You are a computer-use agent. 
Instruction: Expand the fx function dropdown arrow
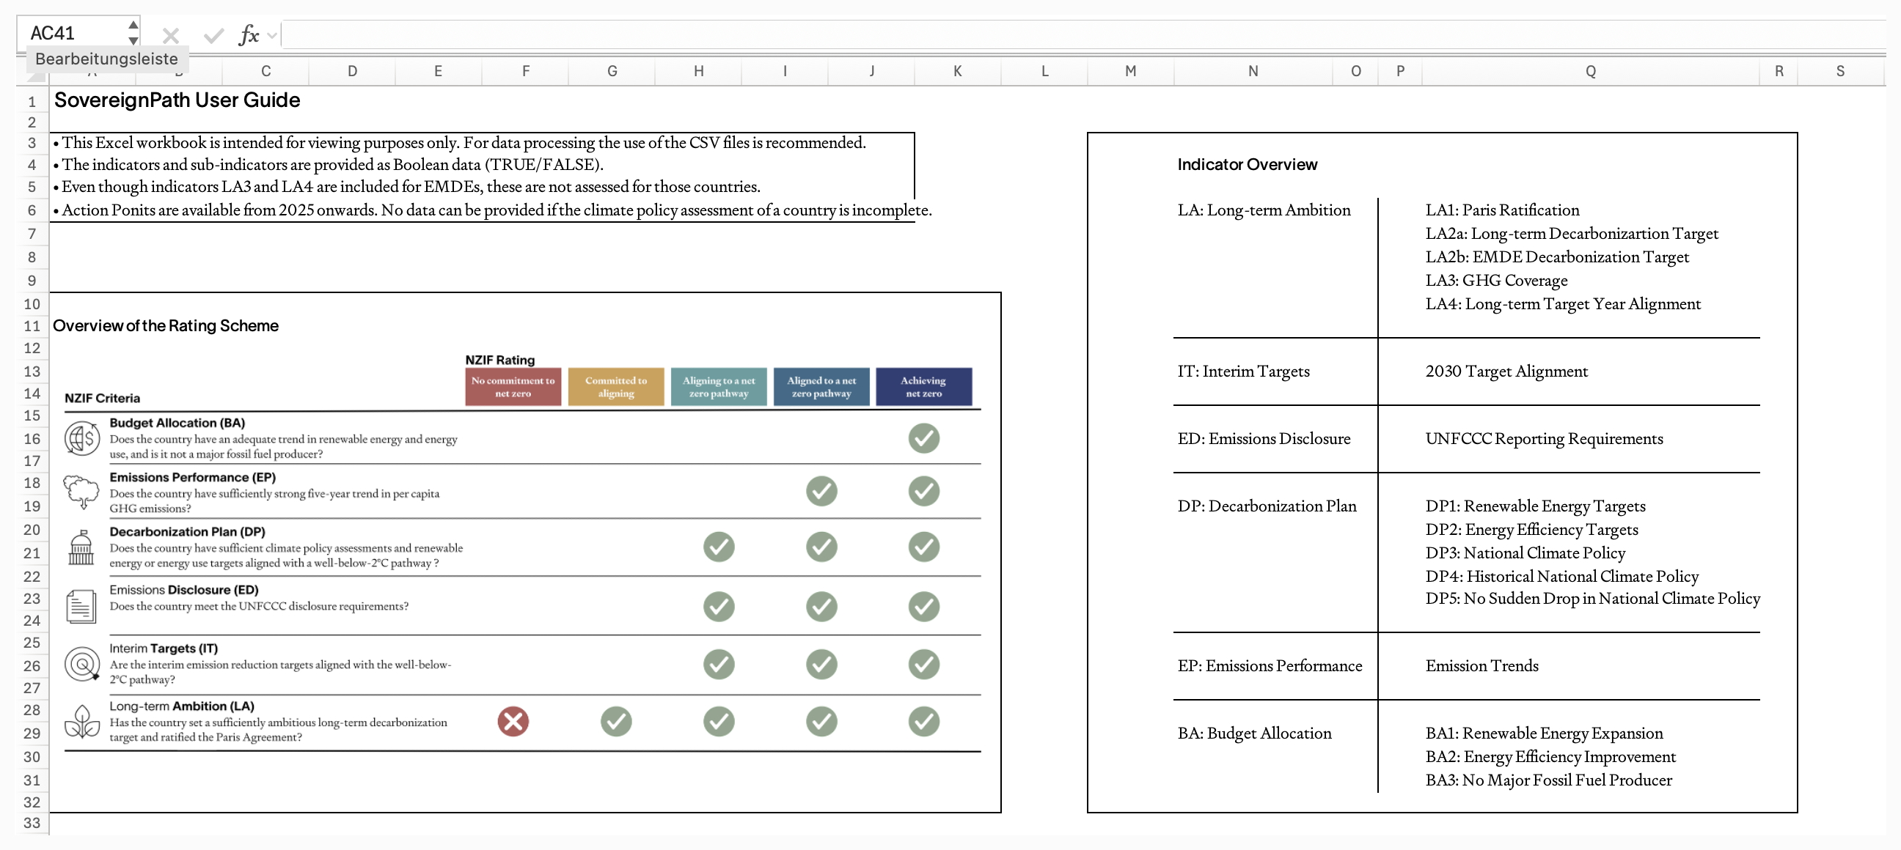point(272,34)
